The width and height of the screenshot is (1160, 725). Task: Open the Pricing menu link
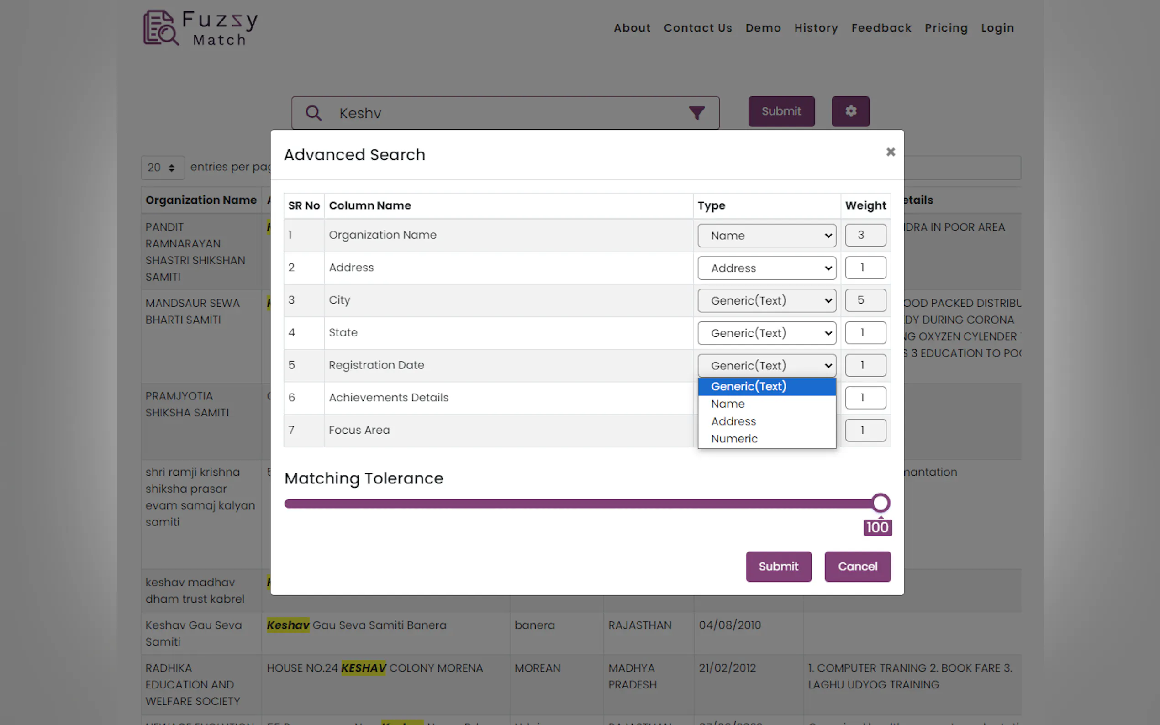946,28
